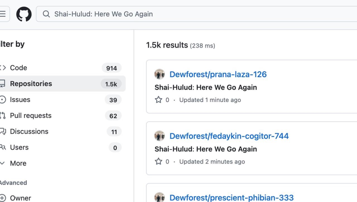Click the 1.5k count badge for Repositories

click(111, 84)
